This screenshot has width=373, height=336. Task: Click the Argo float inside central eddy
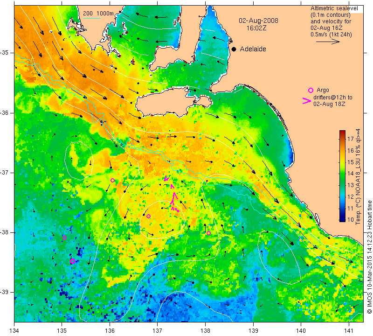[x=148, y=216]
